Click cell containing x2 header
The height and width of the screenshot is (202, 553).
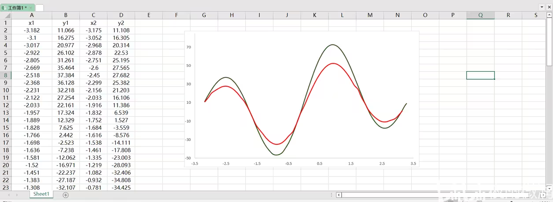click(x=93, y=23)
